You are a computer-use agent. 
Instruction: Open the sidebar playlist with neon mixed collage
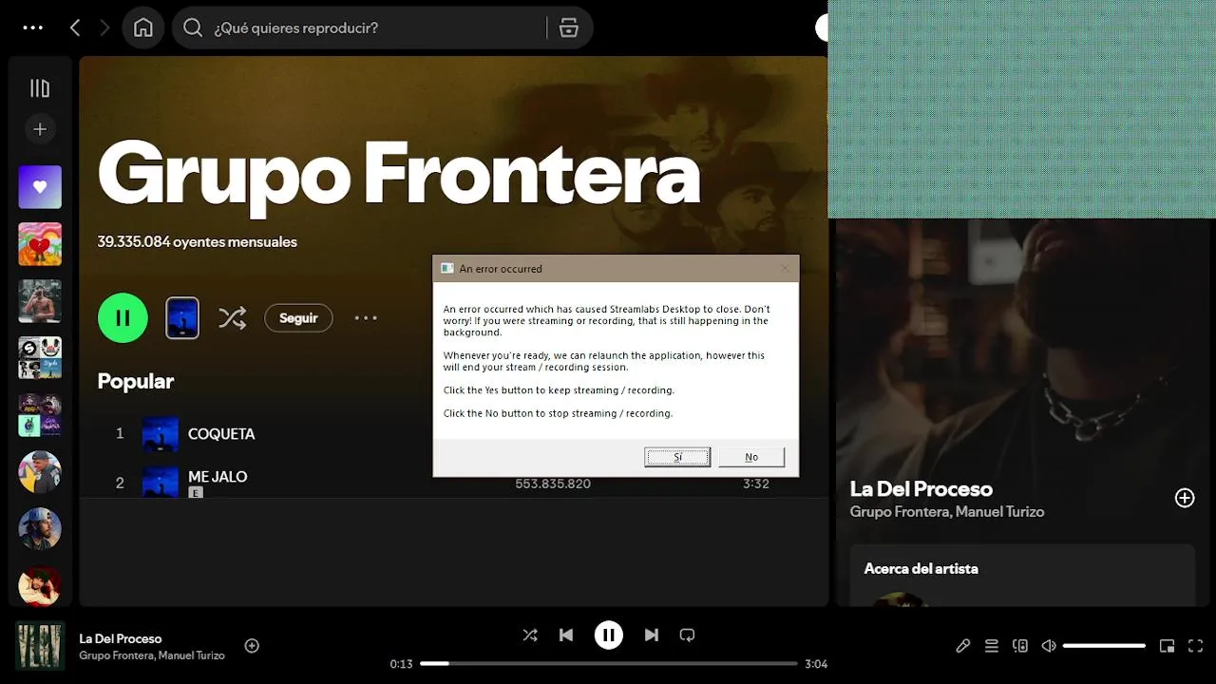[x=40, y=415]
